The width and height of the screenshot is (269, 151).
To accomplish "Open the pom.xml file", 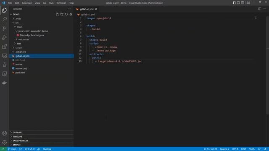I will (41, 73).
